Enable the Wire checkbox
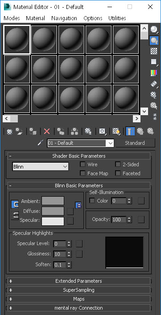The height and width of the screenshot is (315, 161). 83,164
